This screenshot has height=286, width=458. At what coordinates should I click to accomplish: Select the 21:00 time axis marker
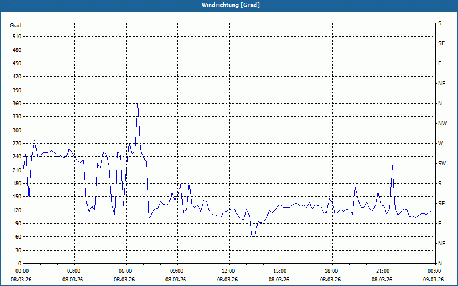(x=383, y=271)
